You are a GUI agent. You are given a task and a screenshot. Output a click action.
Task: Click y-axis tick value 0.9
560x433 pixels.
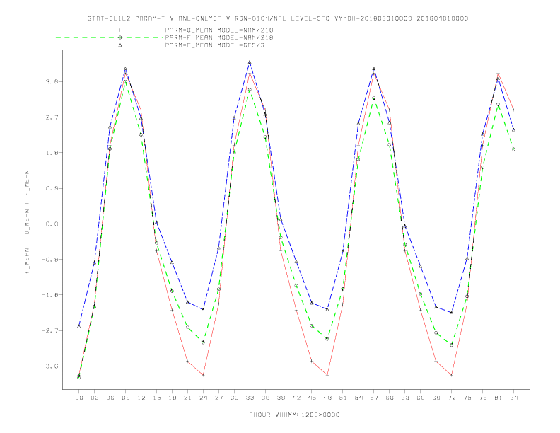coord(52,188)
